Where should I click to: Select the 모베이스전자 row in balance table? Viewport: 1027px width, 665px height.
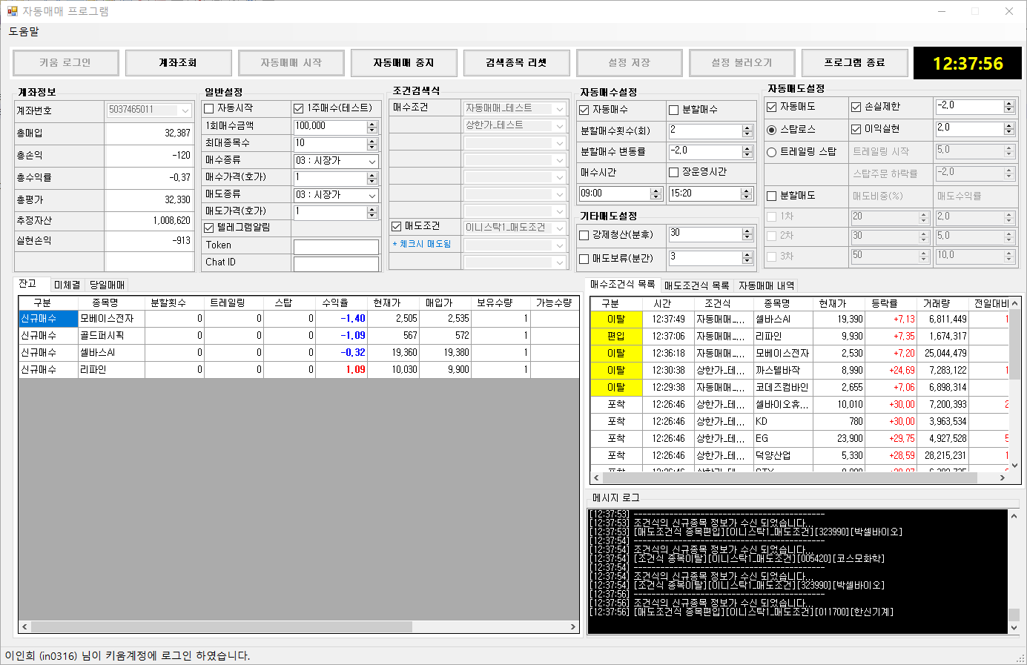pyautogui.click(x=299, y=319)
